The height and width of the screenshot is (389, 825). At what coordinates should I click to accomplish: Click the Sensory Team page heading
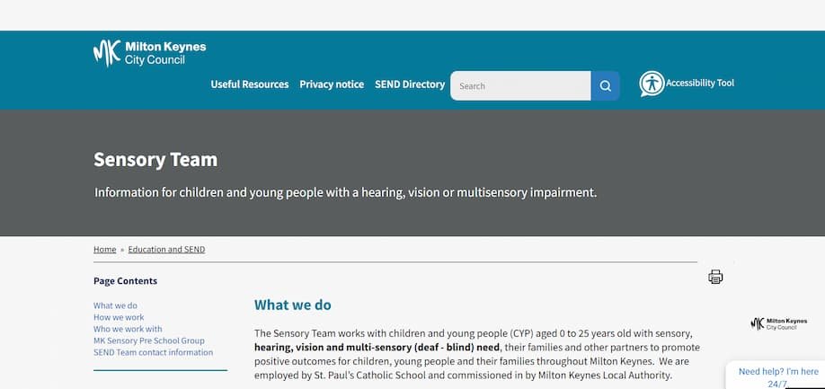(x=155, y=159)
